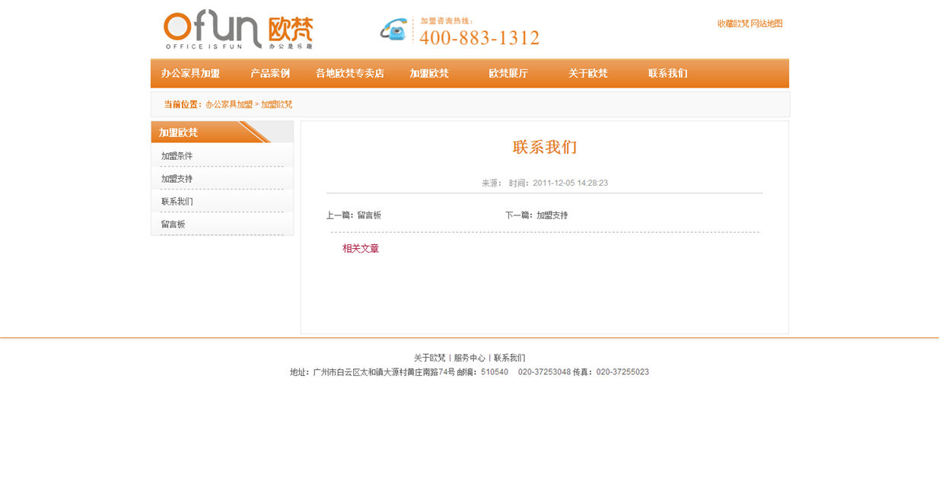Open the 网站地图 sitemap link
The height and width of the screenshot is (497, 939).
(x=766, y=24)
